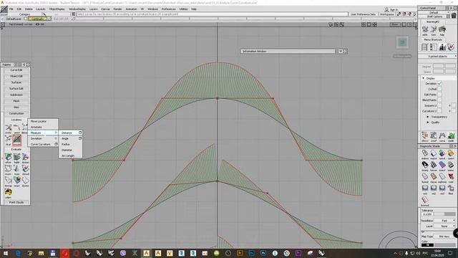Open Microsoft Edge from the taskbar
458x258 pixels.
pyautogui.click(x=18, y=253)
